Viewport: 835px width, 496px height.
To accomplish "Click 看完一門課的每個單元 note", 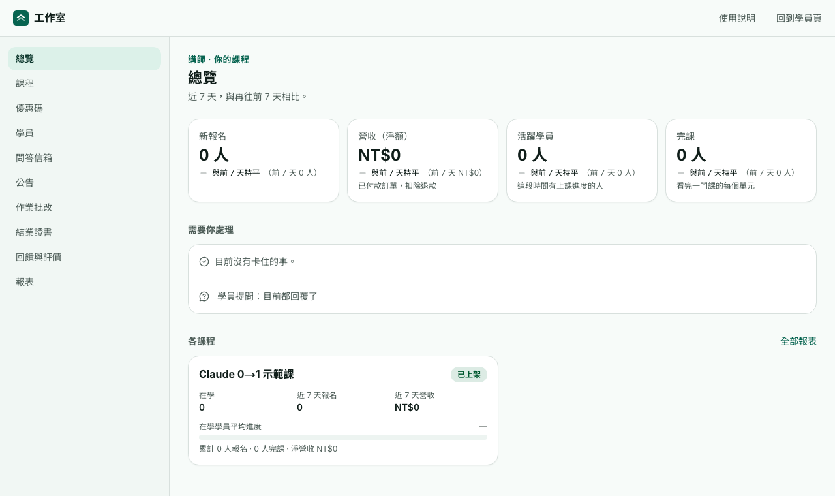I will [x=716, y=186].
